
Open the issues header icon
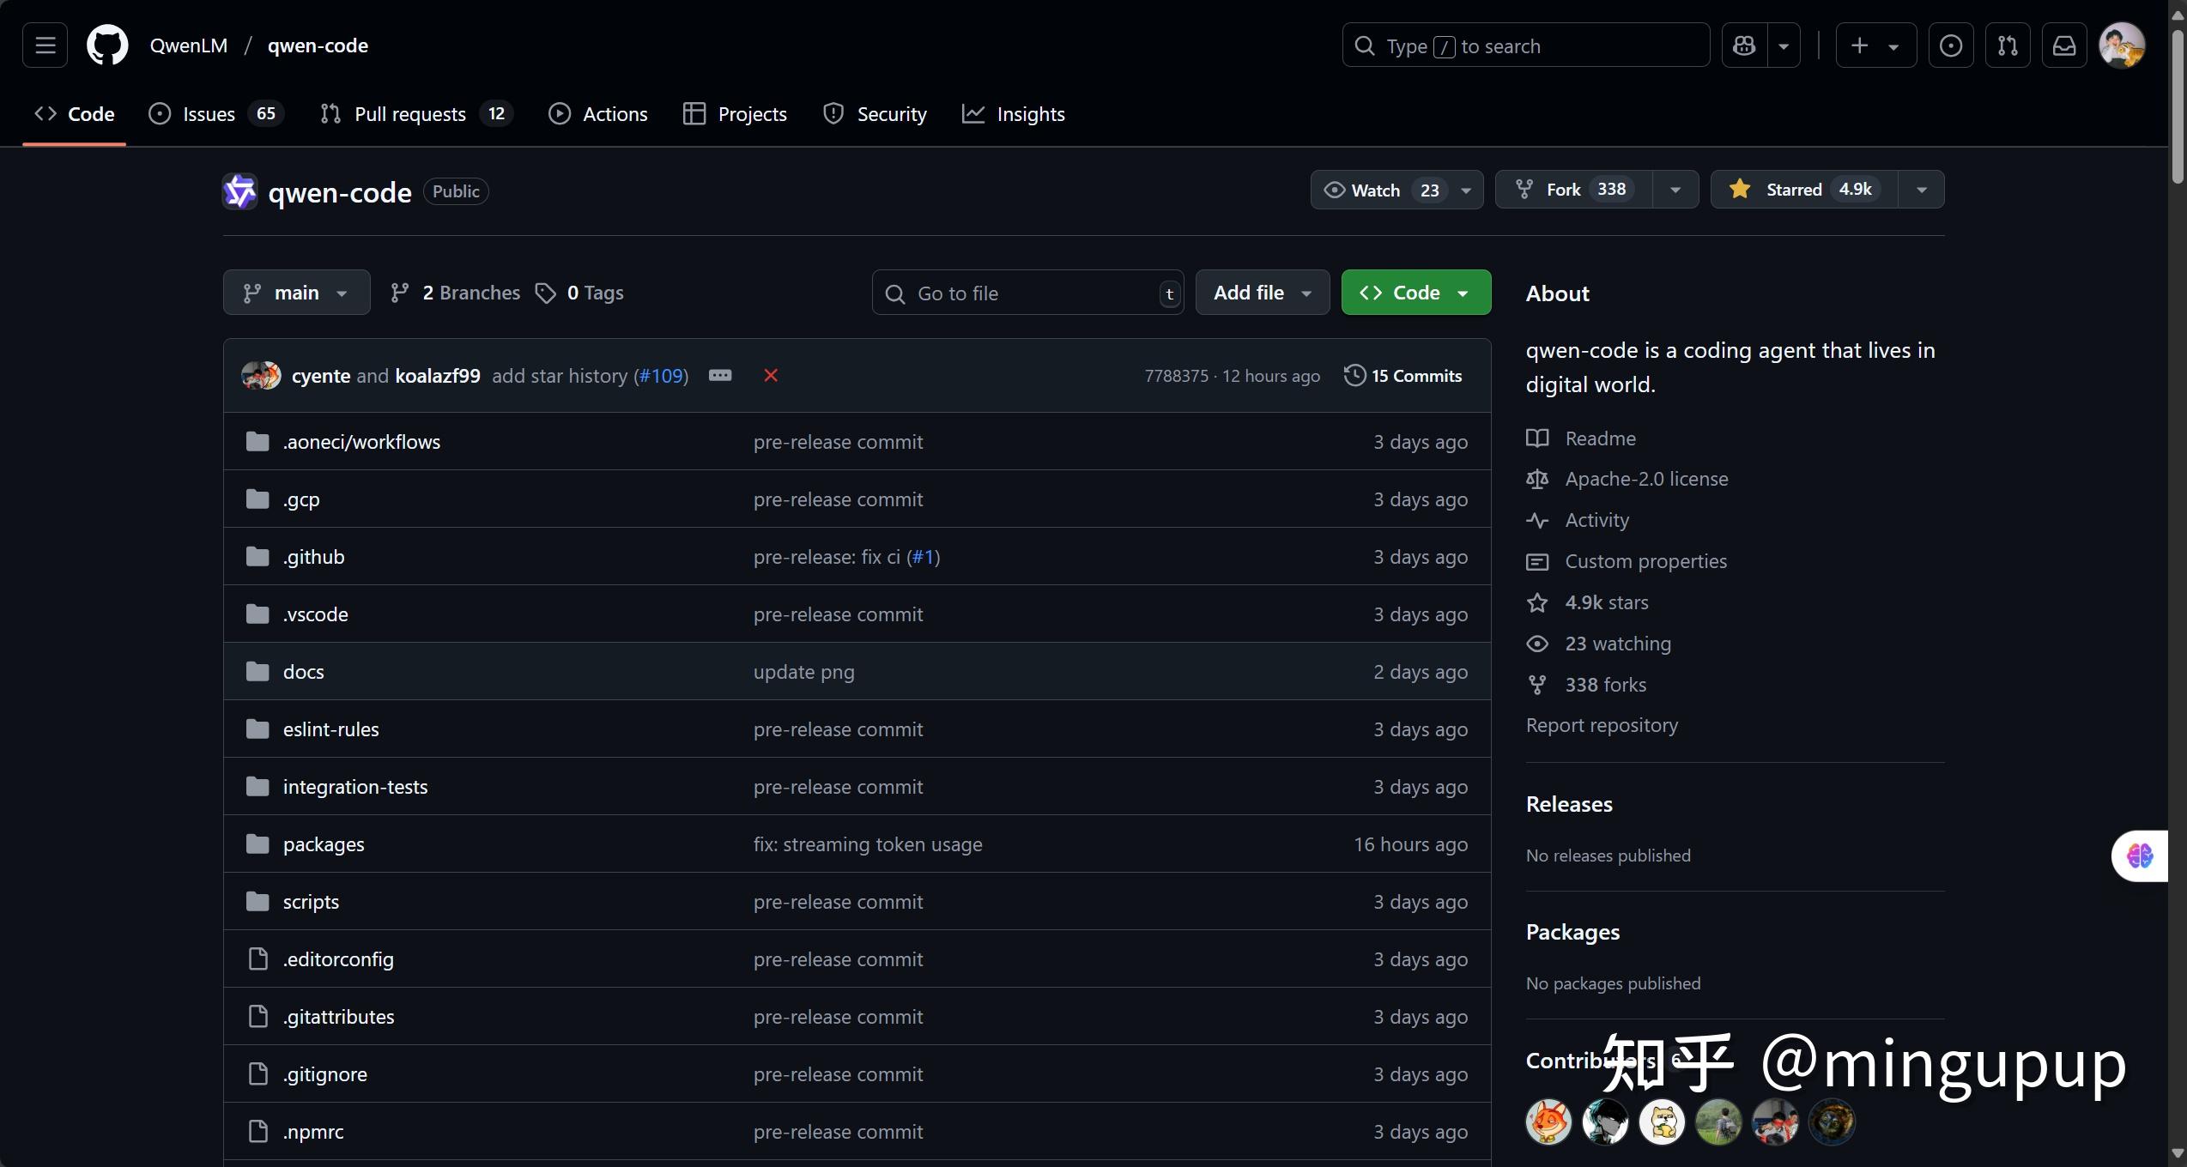[1951, 45]
